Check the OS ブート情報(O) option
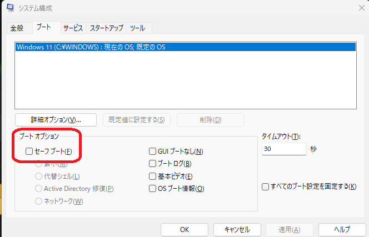The image size is (369, 237). pyautogui.click(x=152, y=188)
